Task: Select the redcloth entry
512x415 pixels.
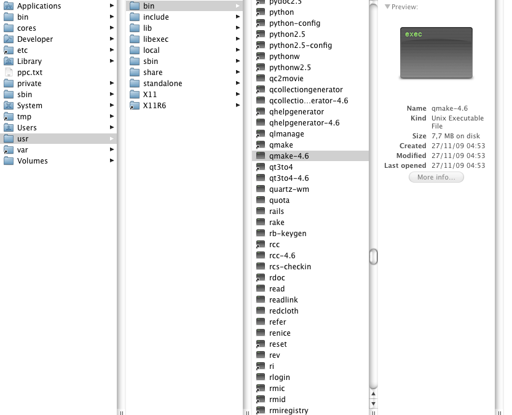Action: pos(284,311)
